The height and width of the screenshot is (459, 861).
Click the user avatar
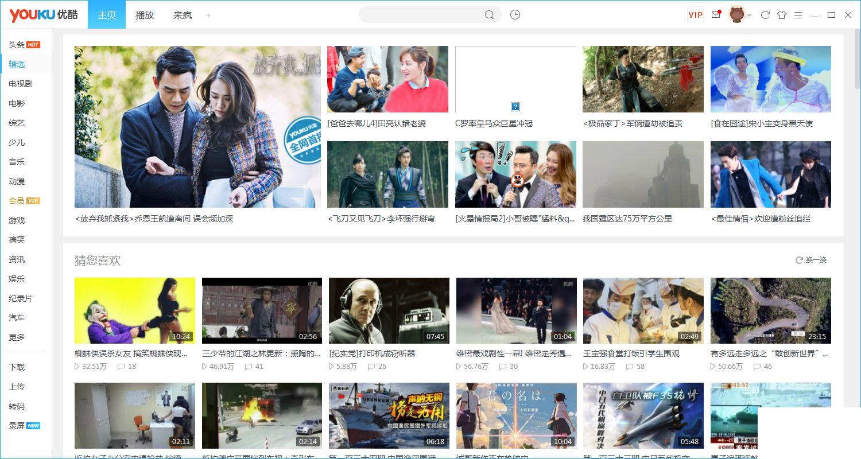pos(736,15)
